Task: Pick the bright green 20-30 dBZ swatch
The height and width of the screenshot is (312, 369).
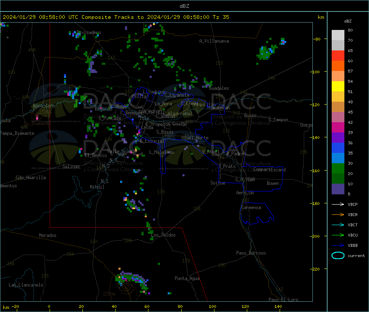Action: click(338, 168)
